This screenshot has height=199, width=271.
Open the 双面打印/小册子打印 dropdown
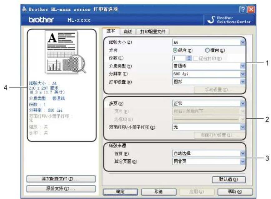tap(209, 127)
